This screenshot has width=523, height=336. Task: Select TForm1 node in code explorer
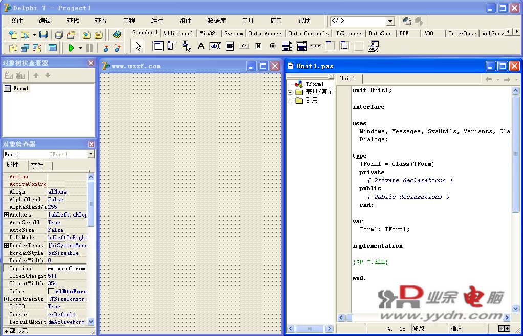(x=315, y=84)
